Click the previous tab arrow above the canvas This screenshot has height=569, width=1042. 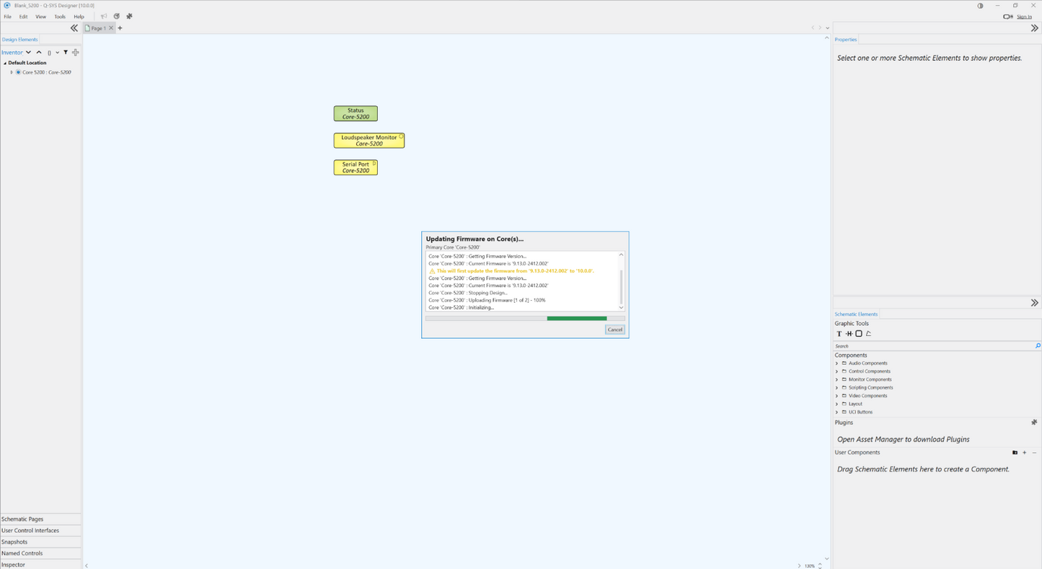(813, 28)
